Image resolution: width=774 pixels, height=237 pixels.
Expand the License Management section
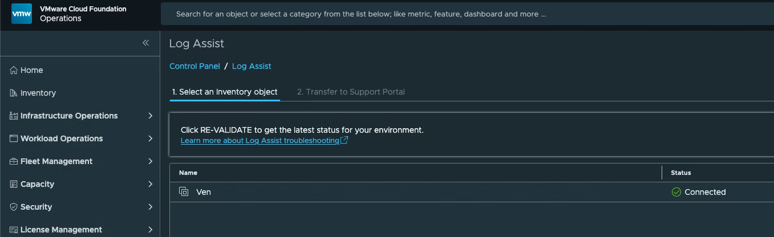tap(151, 230)
